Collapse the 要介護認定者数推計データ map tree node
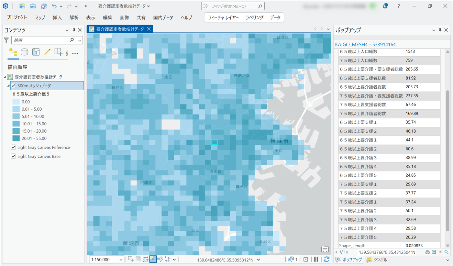The width and height of the screenshot is (453, 266). tap(5, 77)
